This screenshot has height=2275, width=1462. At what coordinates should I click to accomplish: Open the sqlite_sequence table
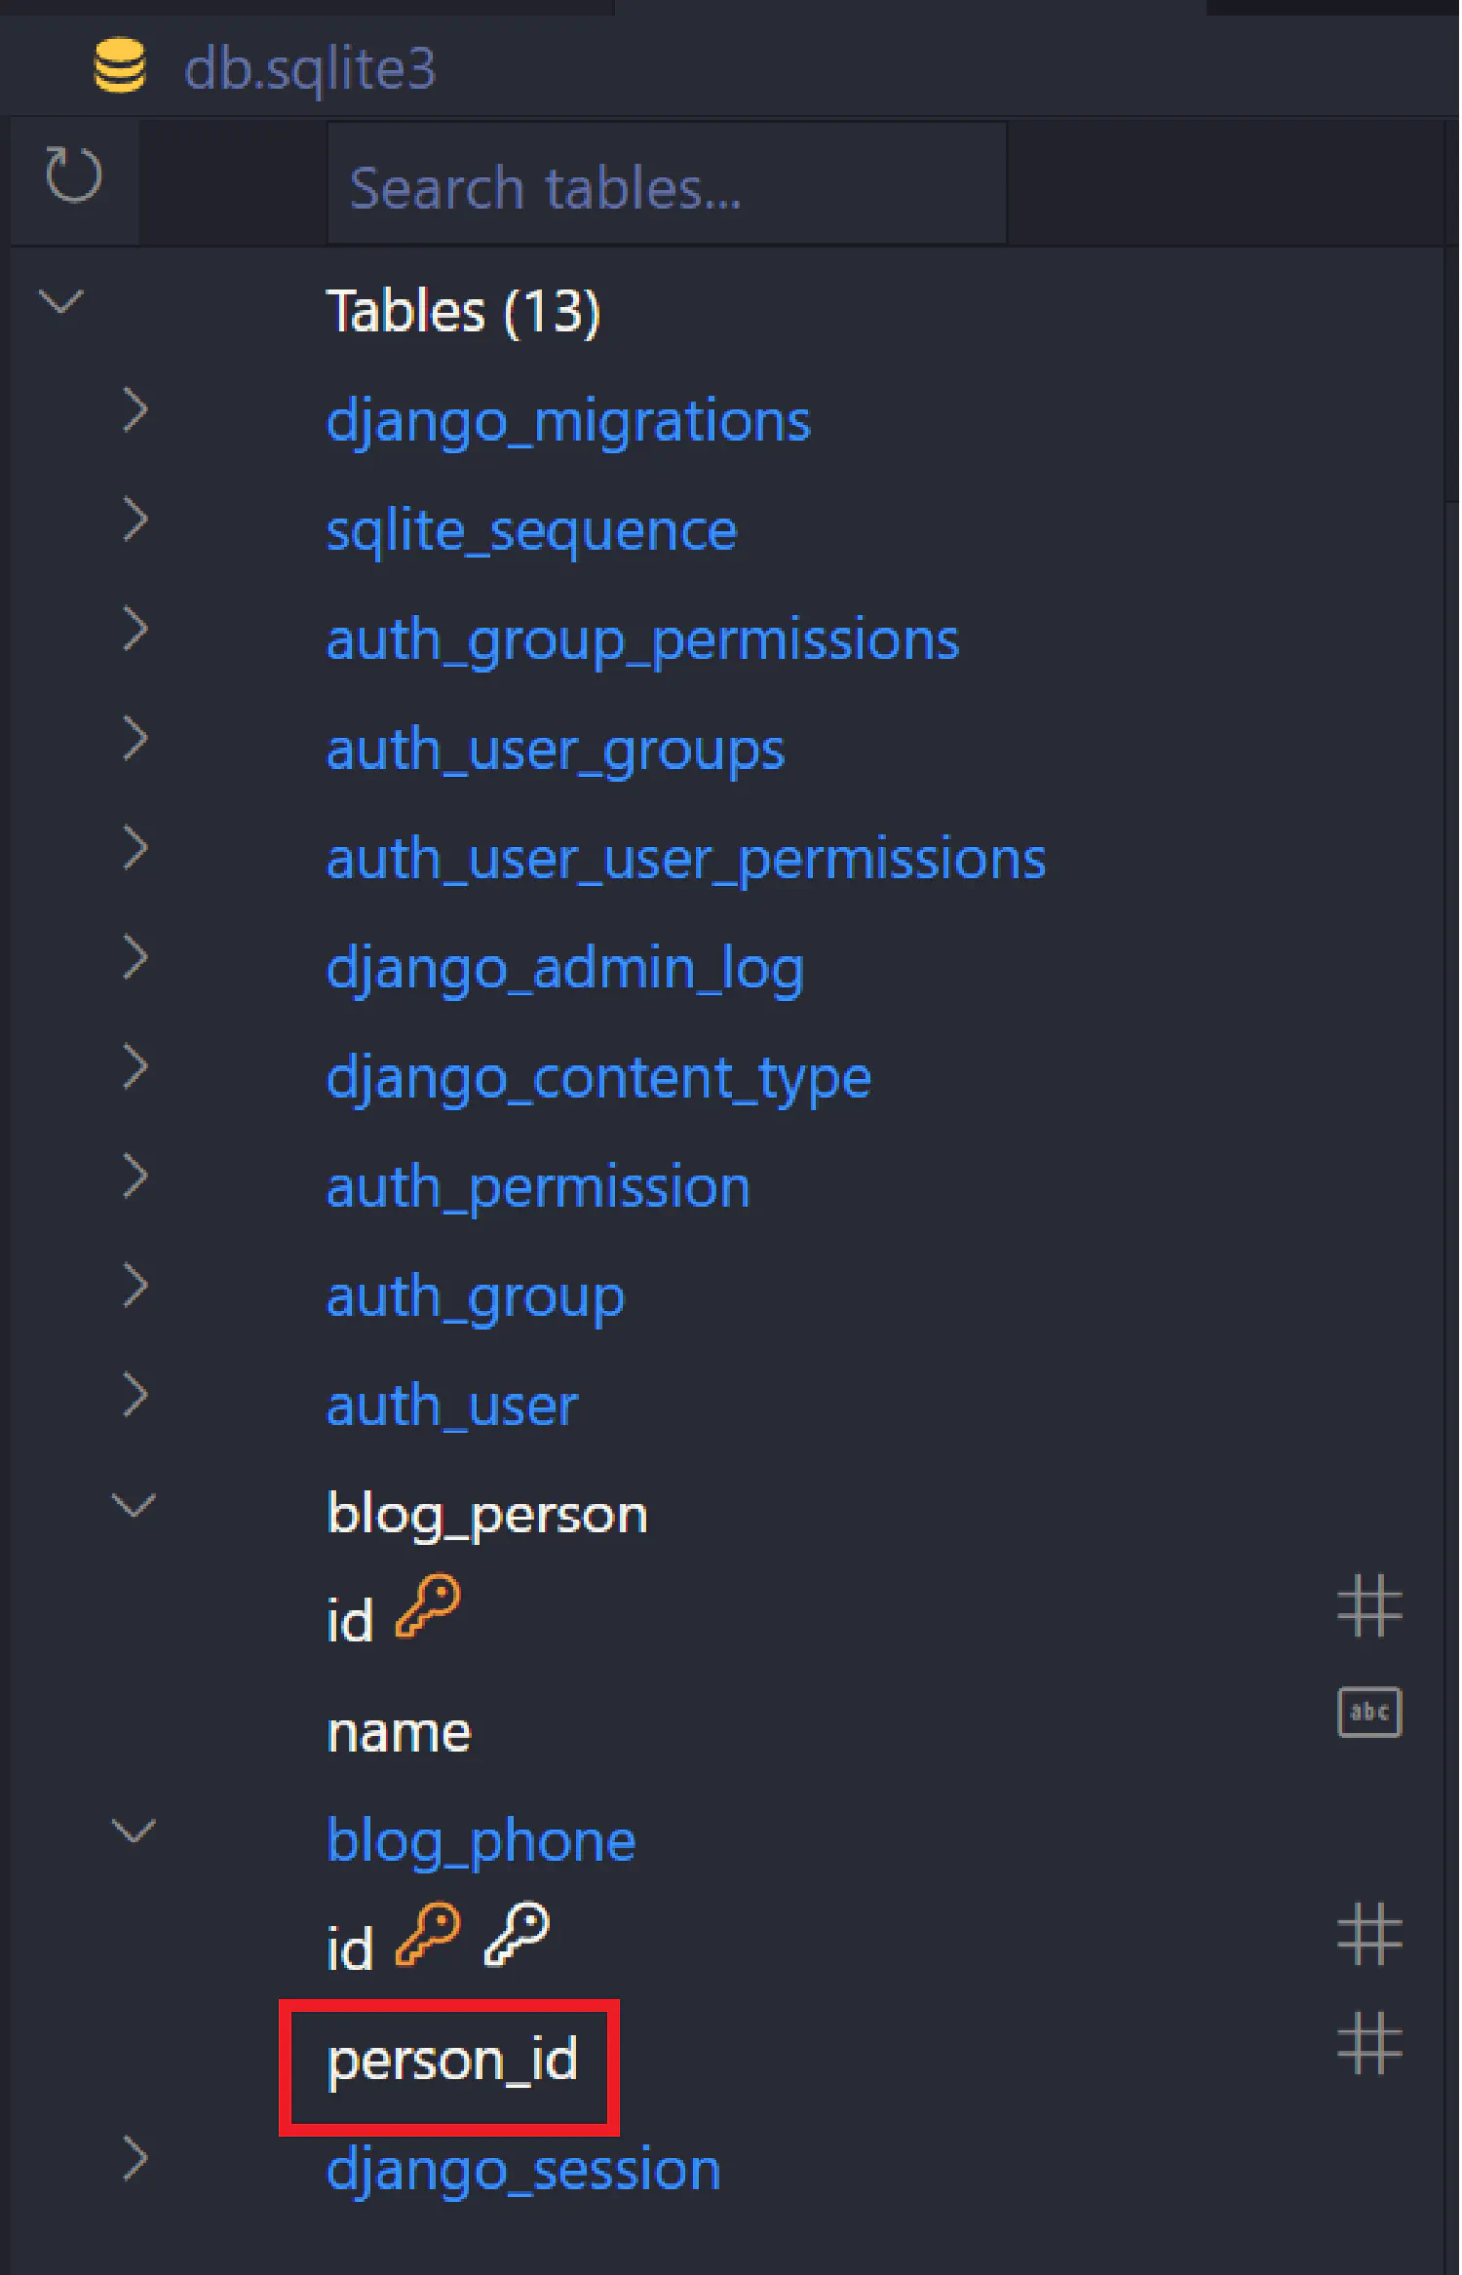point(531,532)
